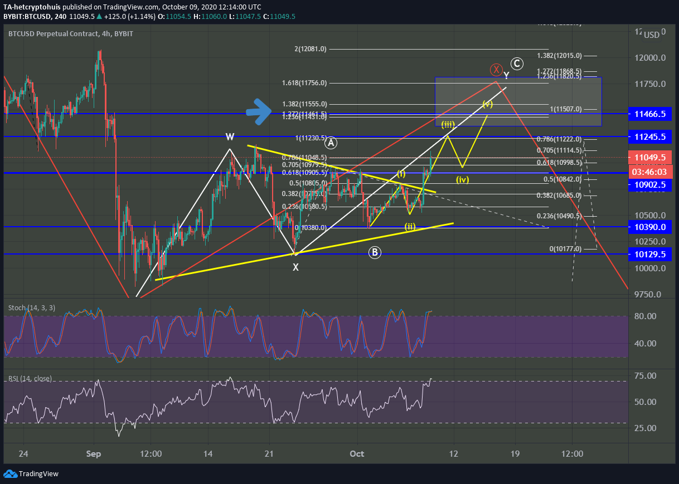
Task: Select the 11466.5 blue price label
Action: pos(650,114)
